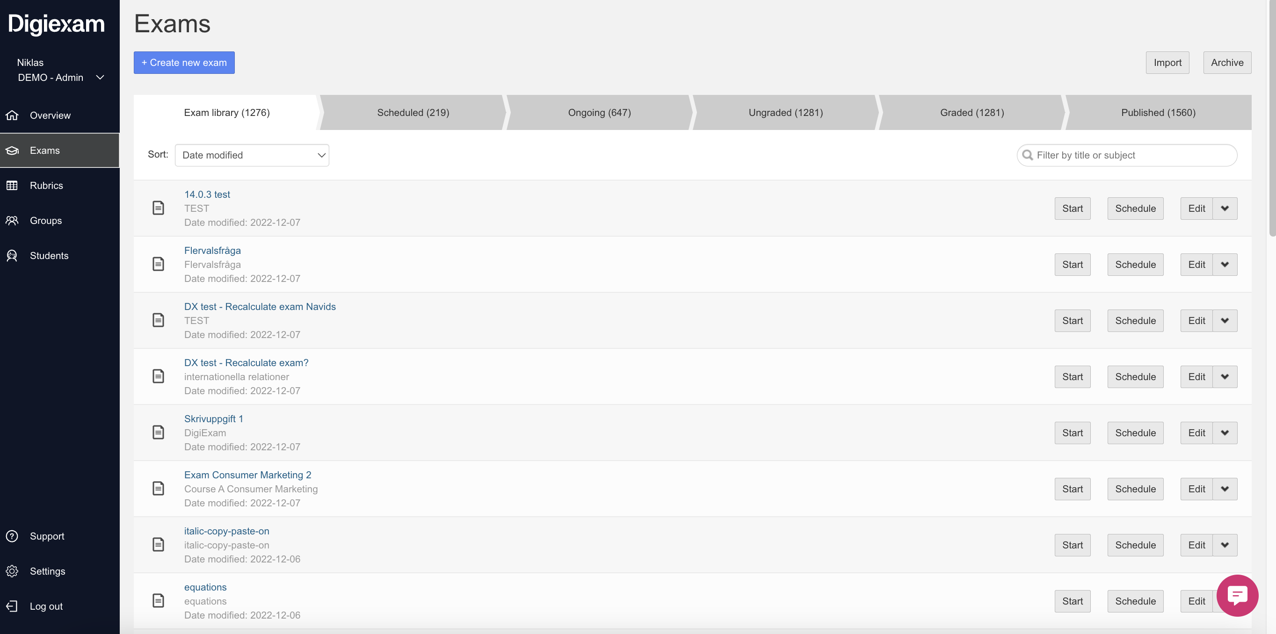The image size is (1276, 634).
Task: Click the Settings gear icon
Action: pos(12,571)
